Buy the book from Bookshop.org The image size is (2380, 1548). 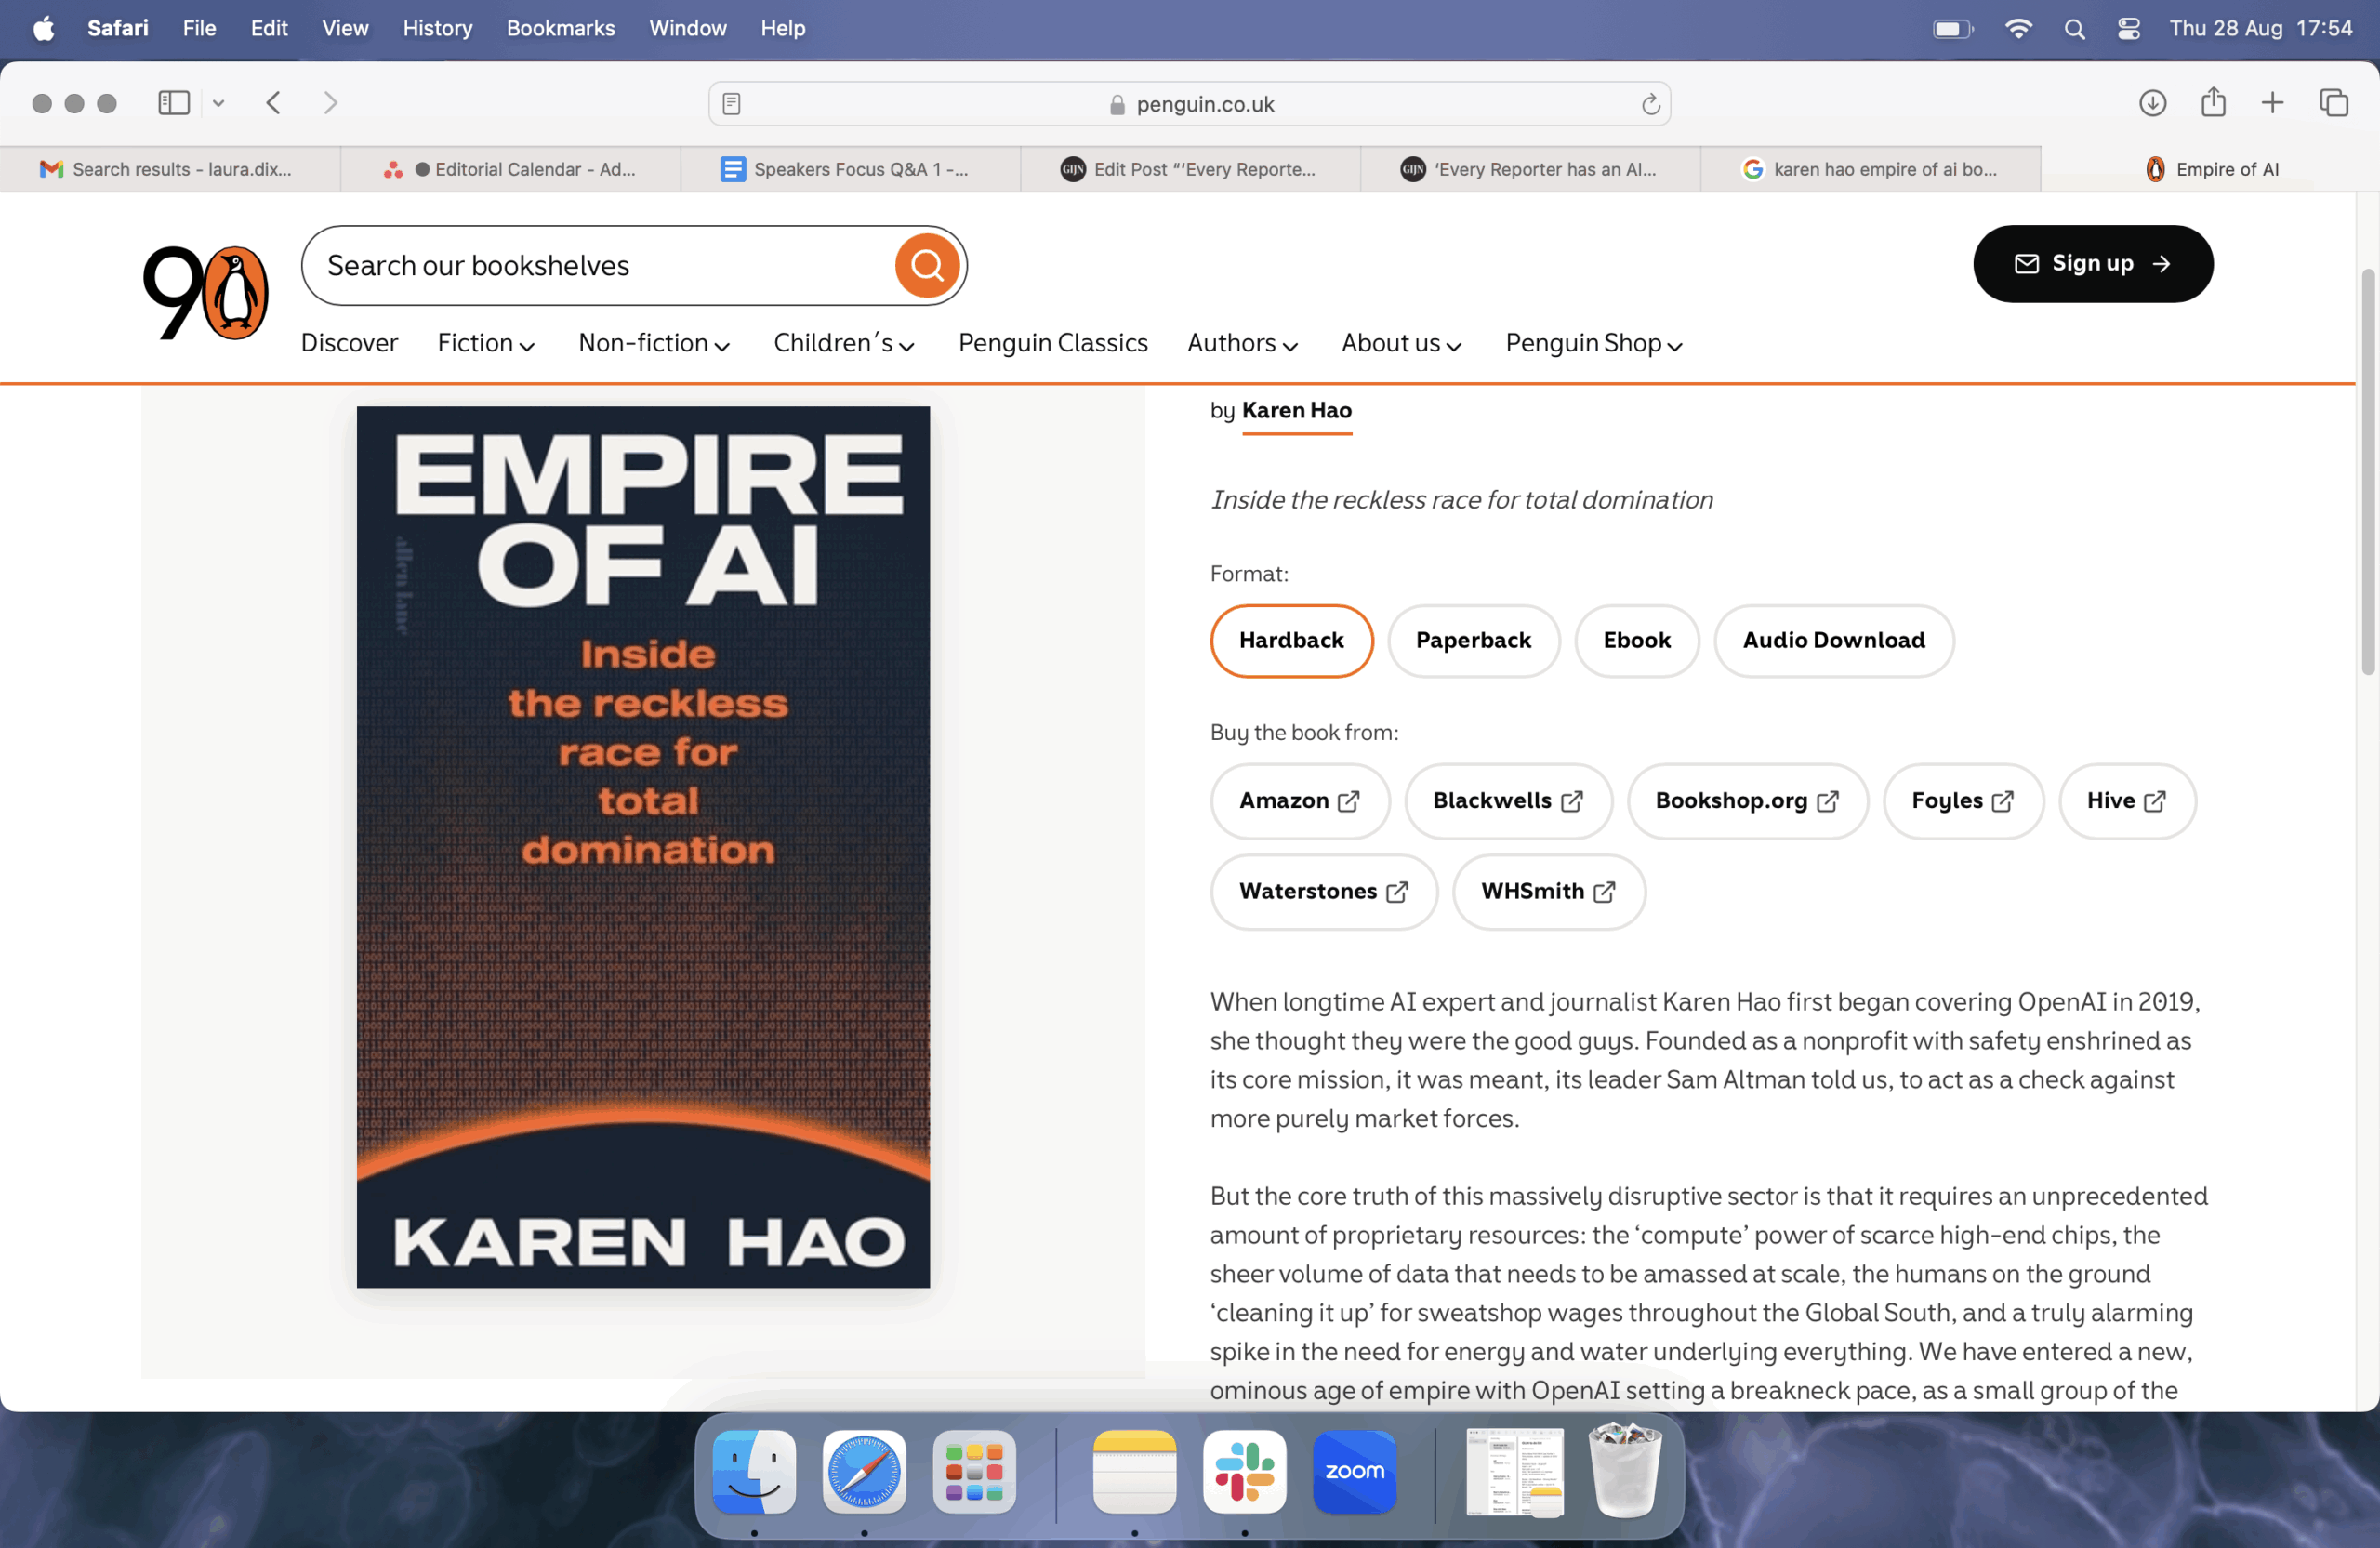[1747, 801]
